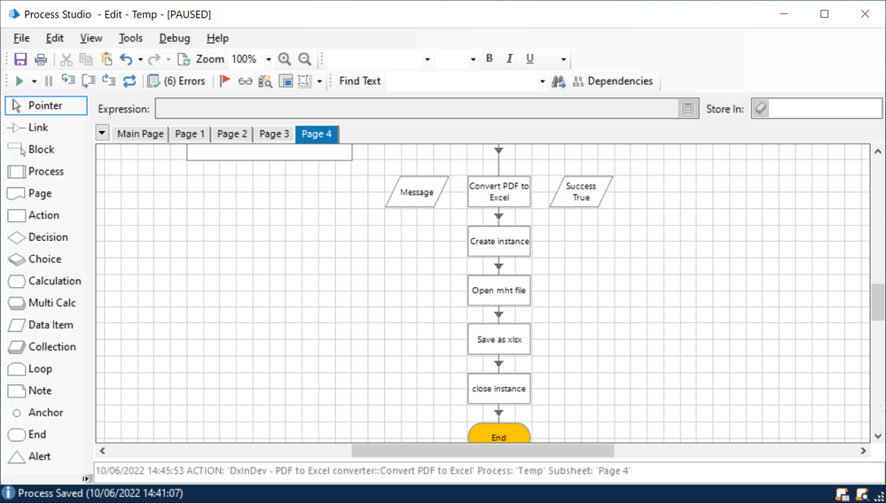Viewport: 886px width, 503px height.
Task: Run the process with the green Go arrow
Action: tap(20, 81)
